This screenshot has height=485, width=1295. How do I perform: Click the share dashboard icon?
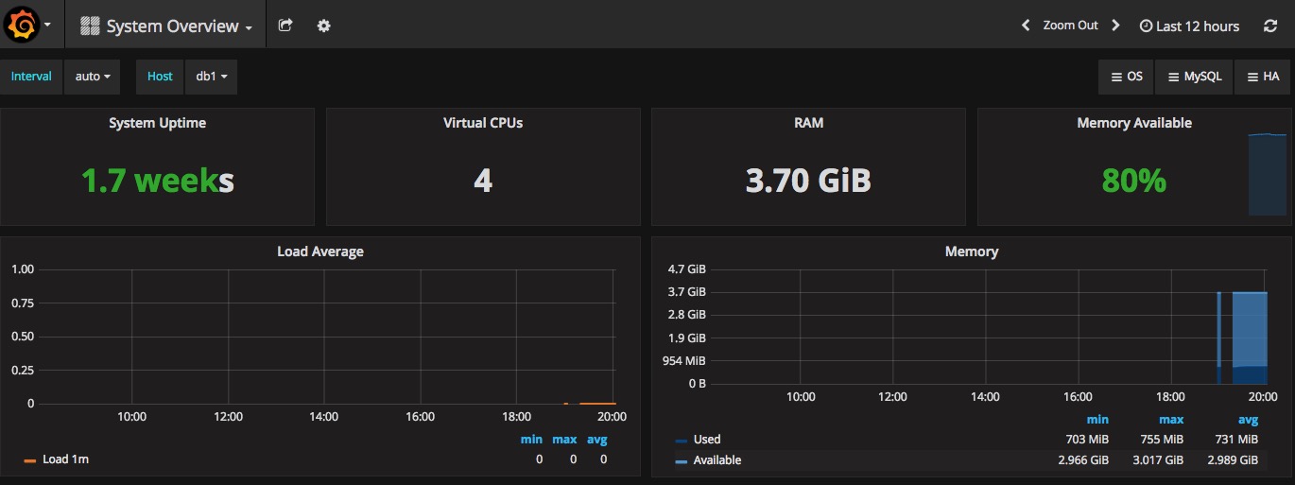pos(285,26)
